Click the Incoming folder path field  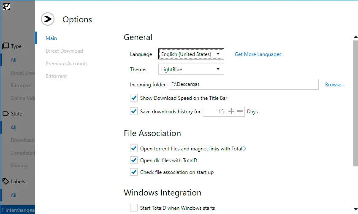pyautogui.click(x=244, y=84)
